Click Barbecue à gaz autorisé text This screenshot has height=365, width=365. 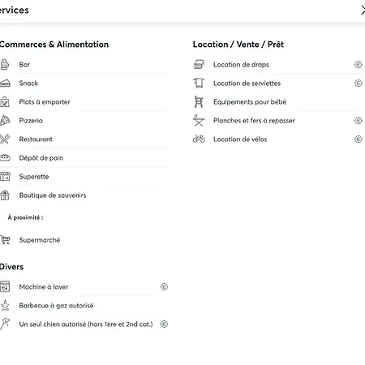point(56,306)
